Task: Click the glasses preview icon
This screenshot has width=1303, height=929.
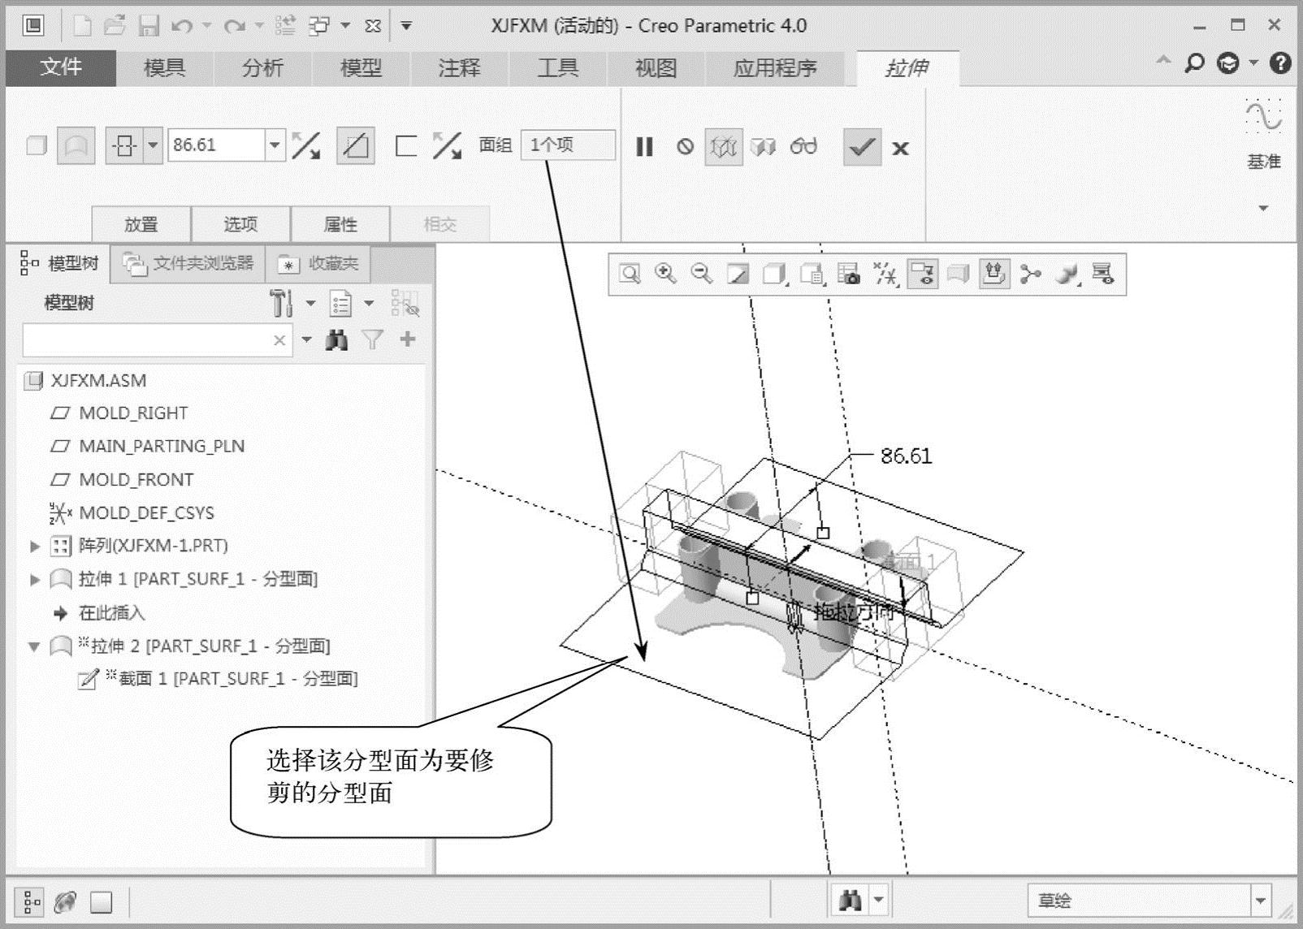Action: pos(803,147)
